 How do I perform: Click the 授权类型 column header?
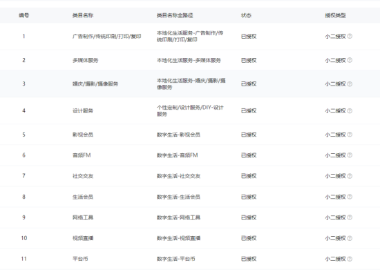pos(335,15)
